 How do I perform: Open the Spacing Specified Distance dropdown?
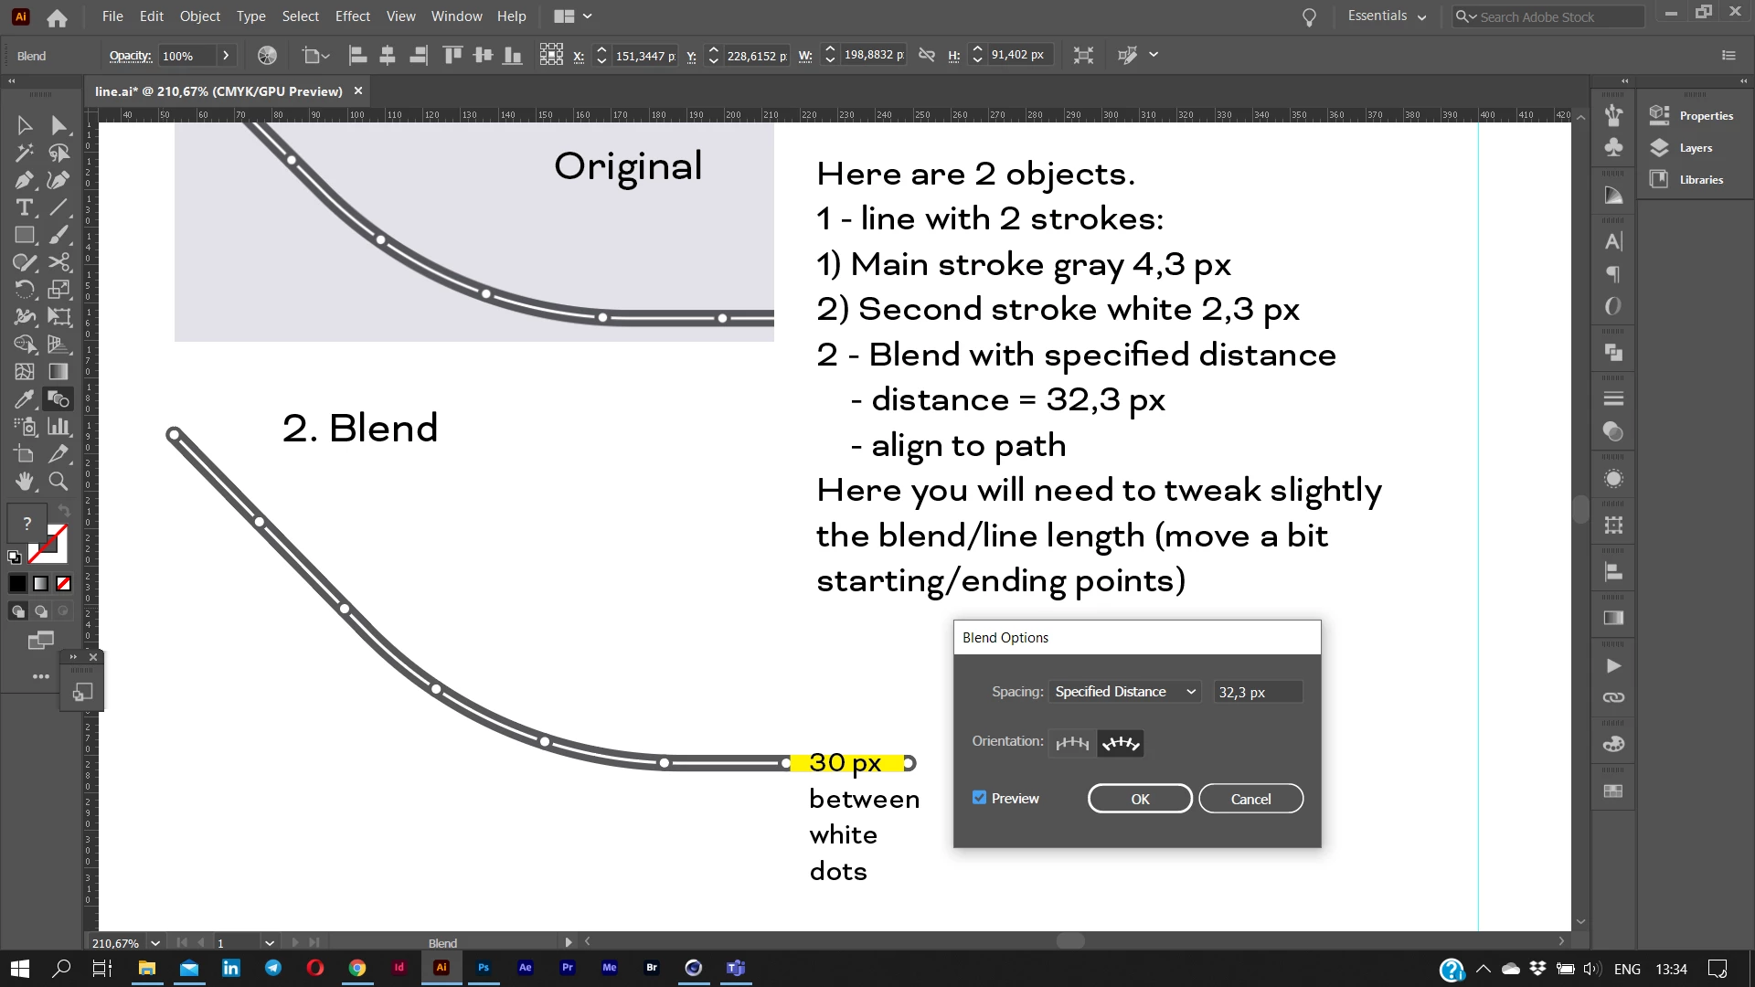(1124, 692)
